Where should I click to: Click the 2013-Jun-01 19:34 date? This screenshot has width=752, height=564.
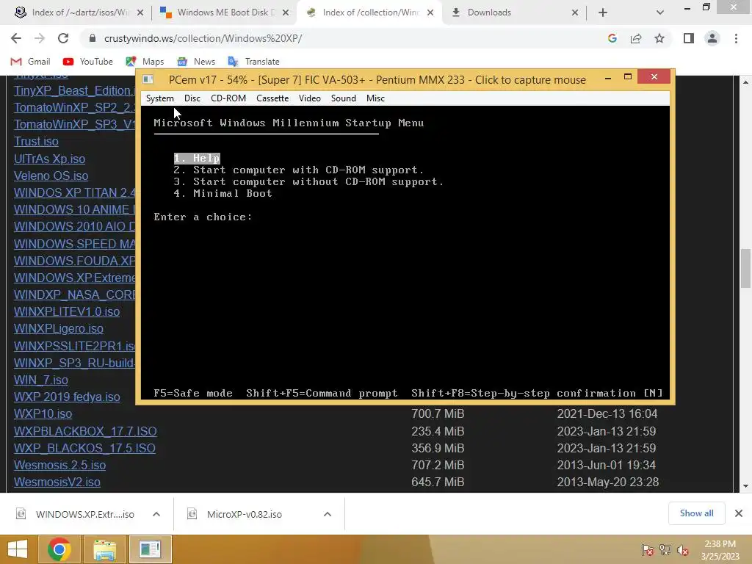tap(606, 465)
